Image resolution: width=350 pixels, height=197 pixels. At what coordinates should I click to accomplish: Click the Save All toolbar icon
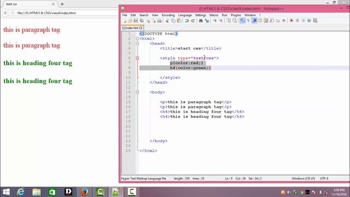point(142,21)
